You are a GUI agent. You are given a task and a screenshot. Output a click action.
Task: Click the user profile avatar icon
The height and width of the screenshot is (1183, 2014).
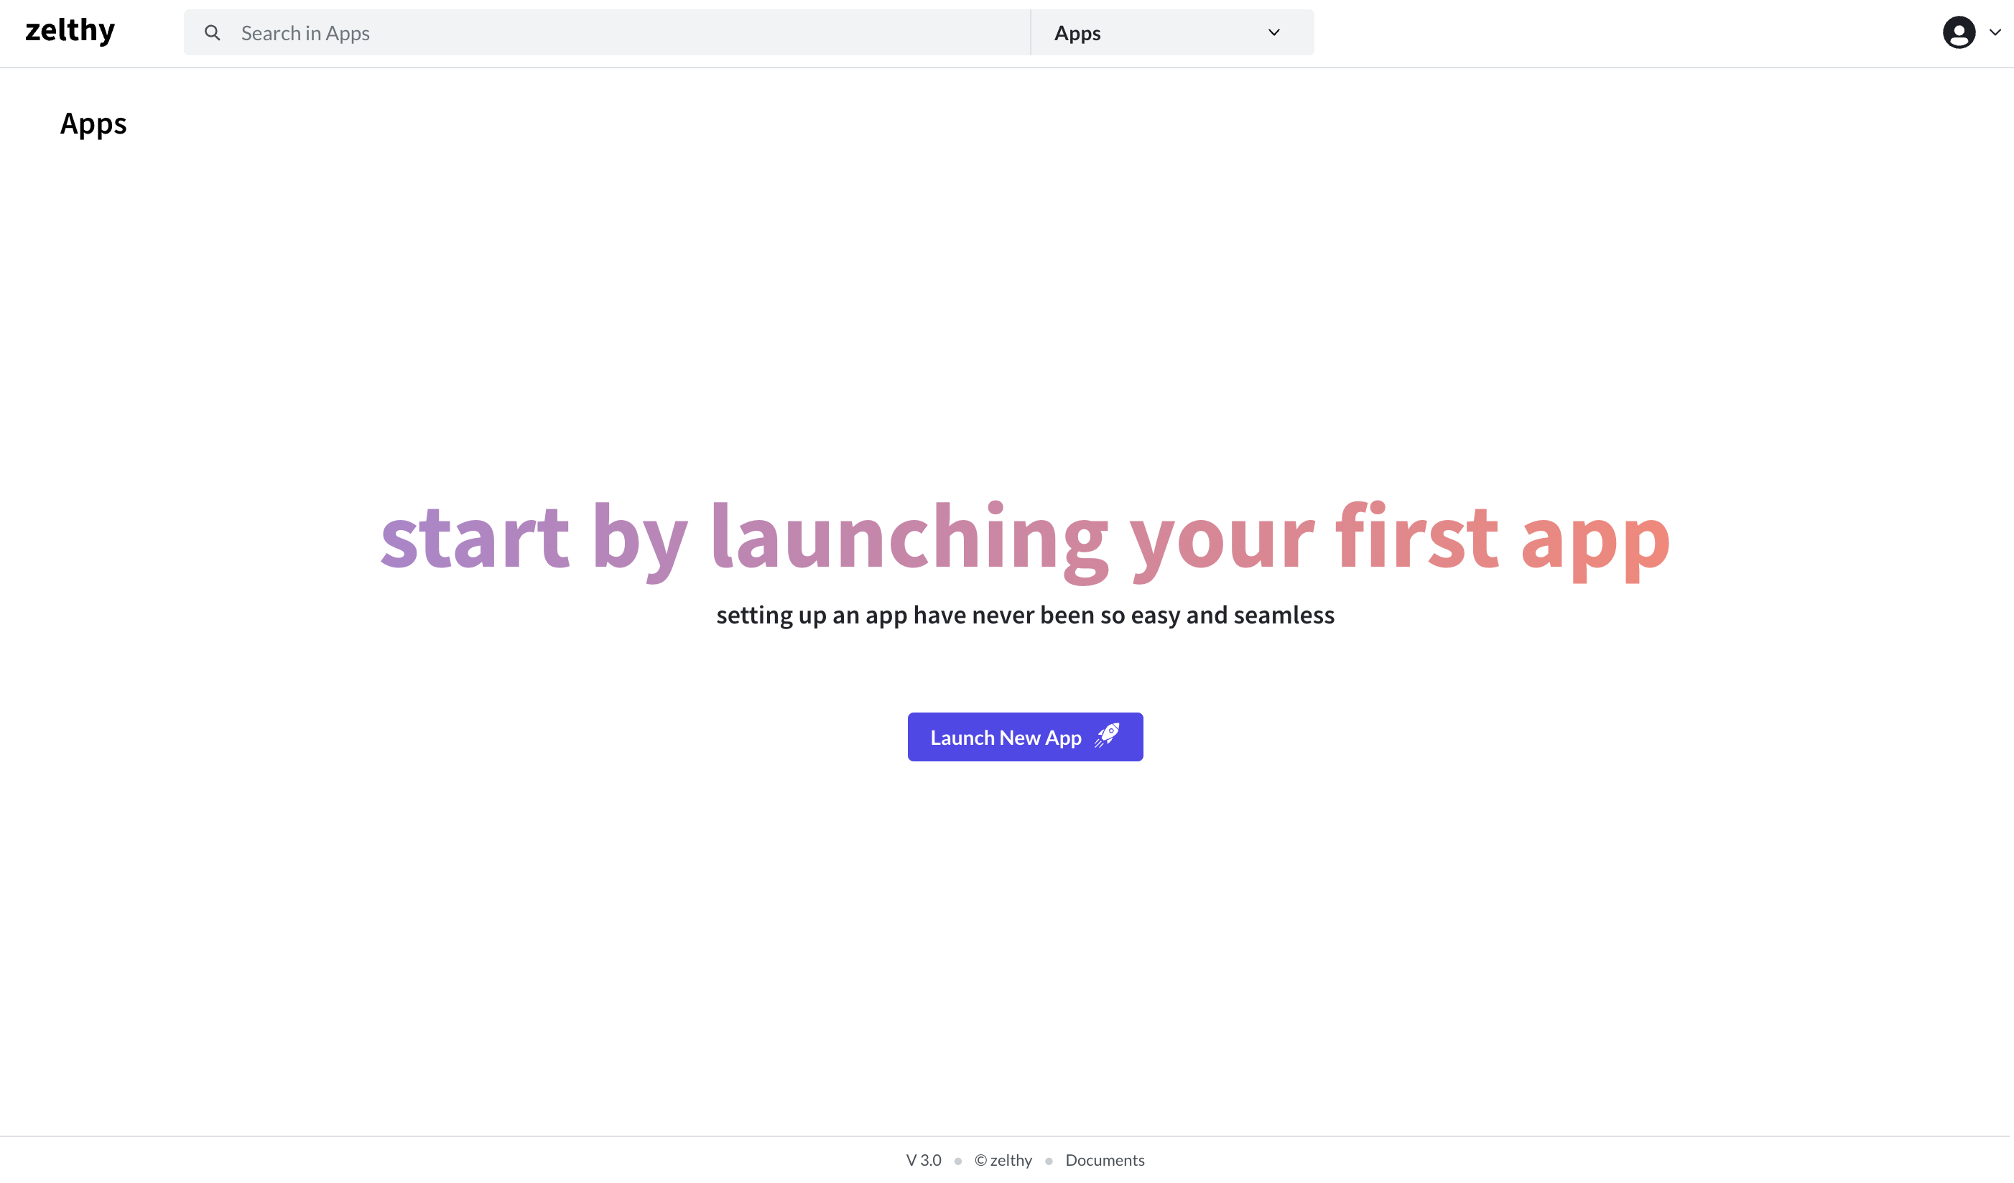click(x=1959, y=32)
